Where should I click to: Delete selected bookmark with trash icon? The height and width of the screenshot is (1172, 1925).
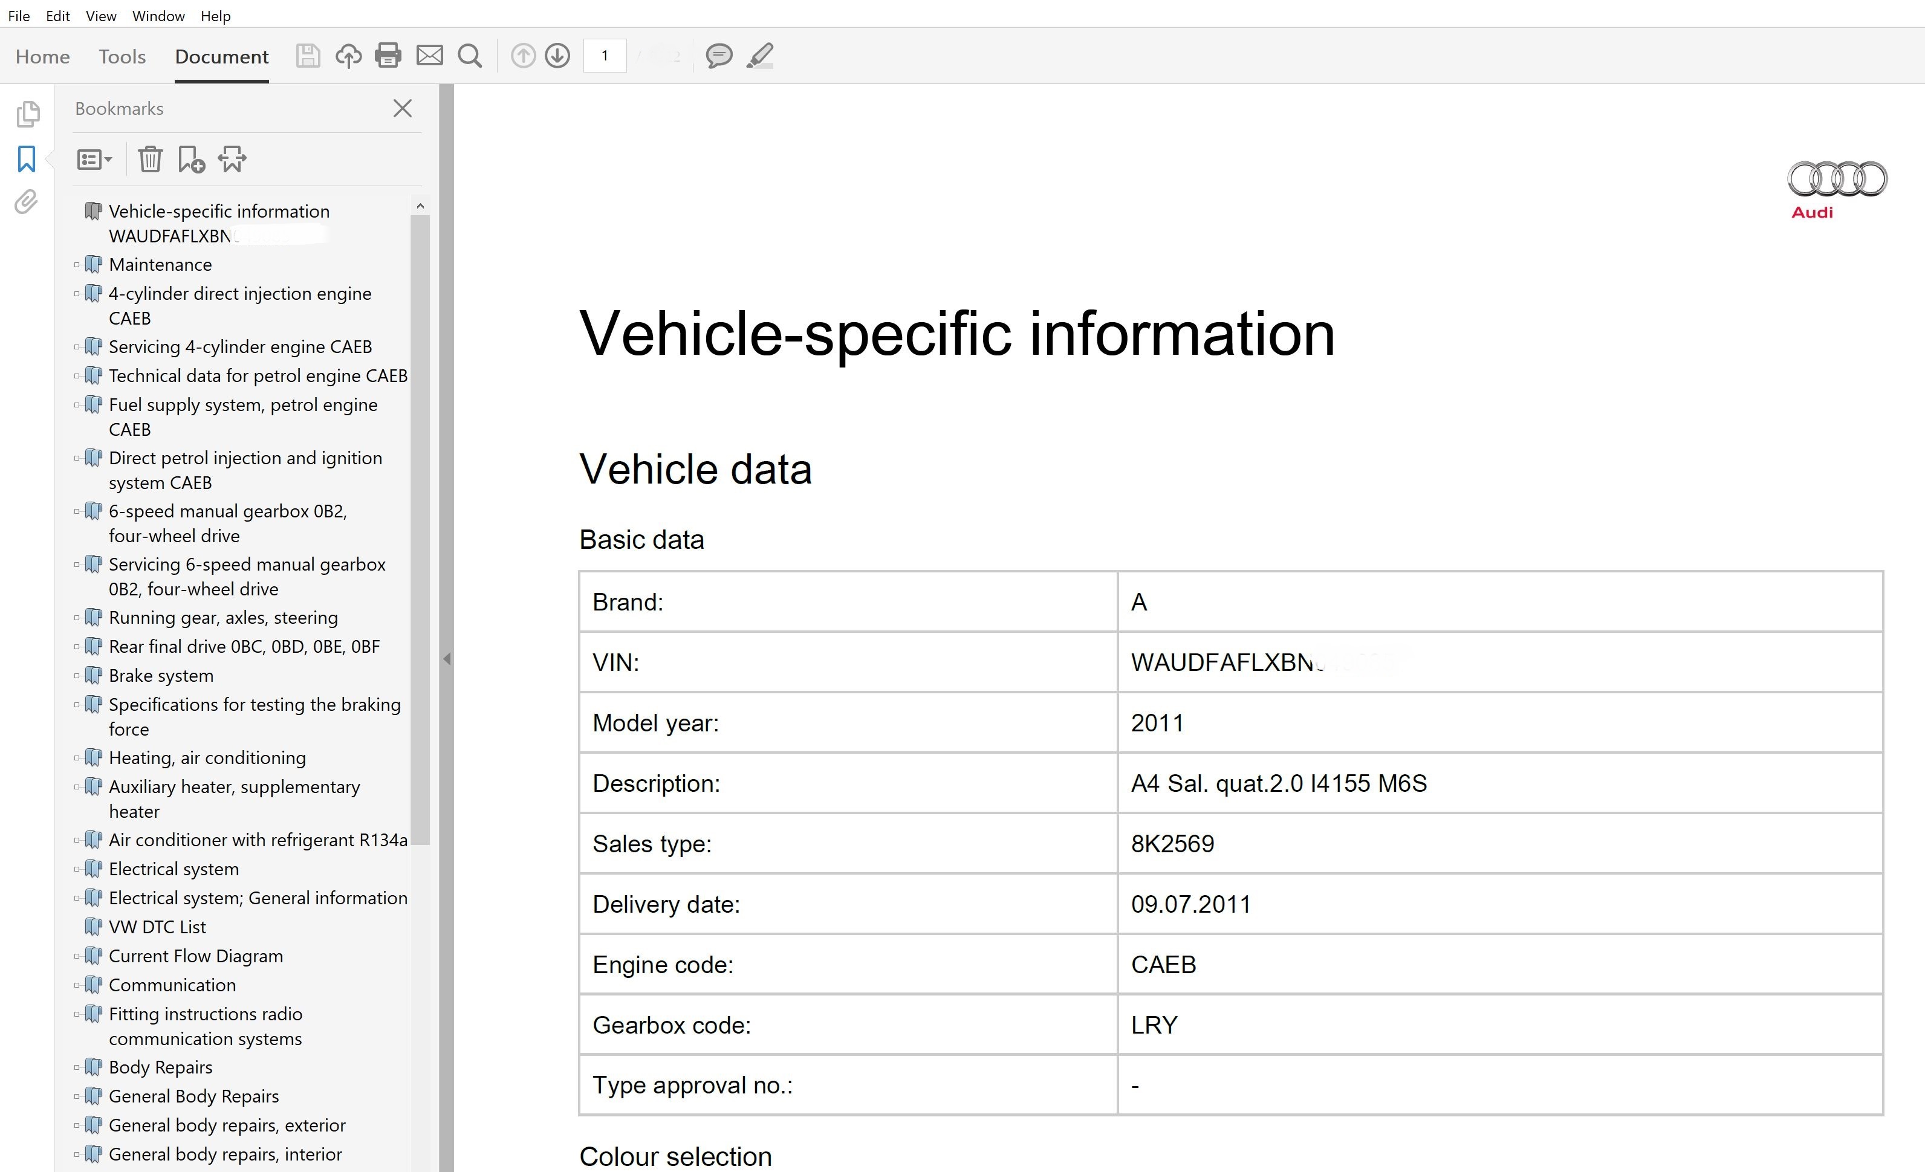(150, 160)
